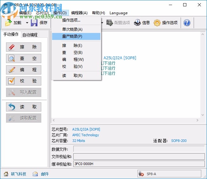Viewport: 207px width, 179px height.
Task: Click the AMIC Technology vendor text
Action: pyautogui.click(x=85, y=135)
